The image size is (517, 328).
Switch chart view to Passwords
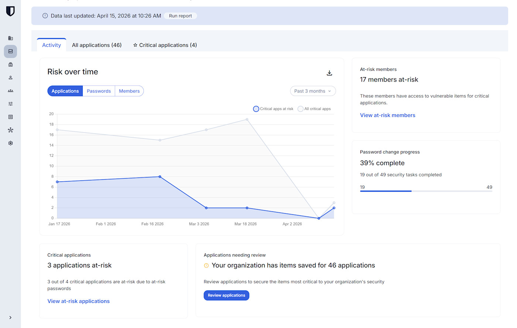tap(99, 91)
